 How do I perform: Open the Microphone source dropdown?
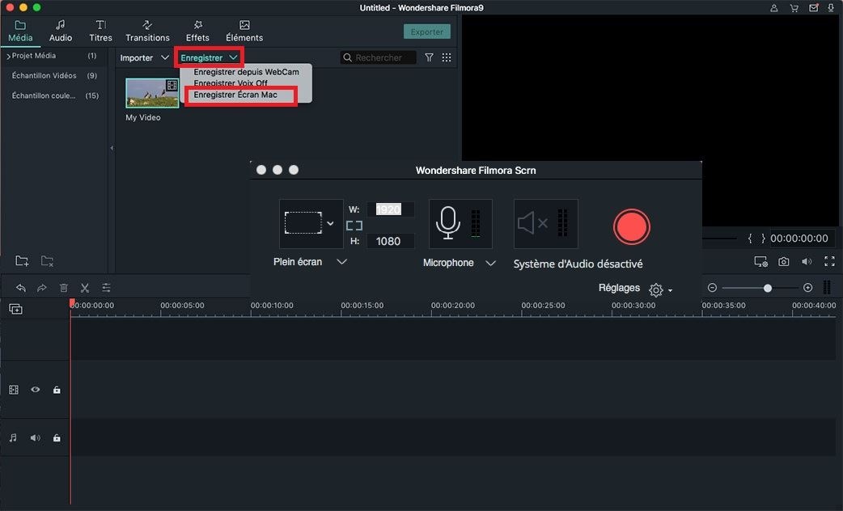coord(490,263)
